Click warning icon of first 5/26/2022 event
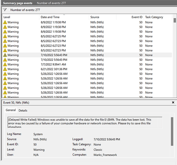 [5, 74]
